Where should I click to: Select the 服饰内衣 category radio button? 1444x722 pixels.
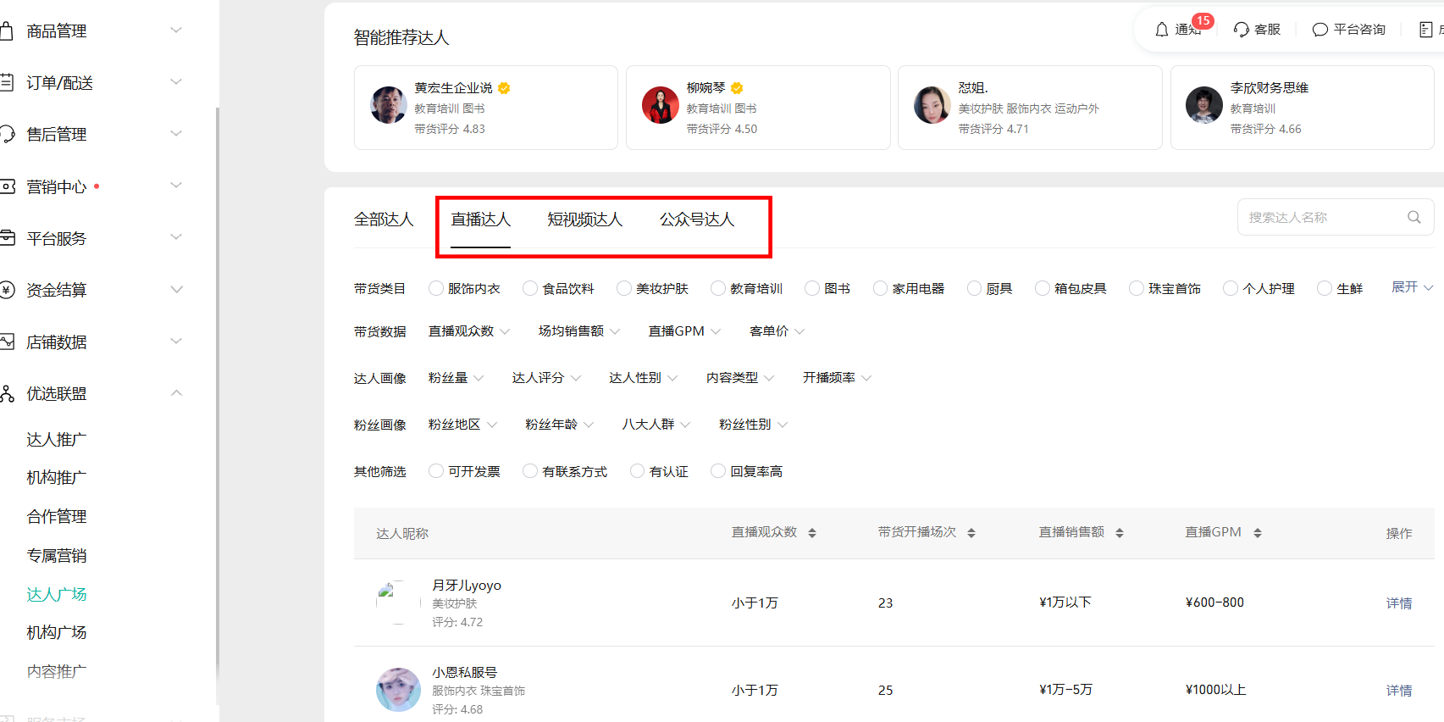436,288
